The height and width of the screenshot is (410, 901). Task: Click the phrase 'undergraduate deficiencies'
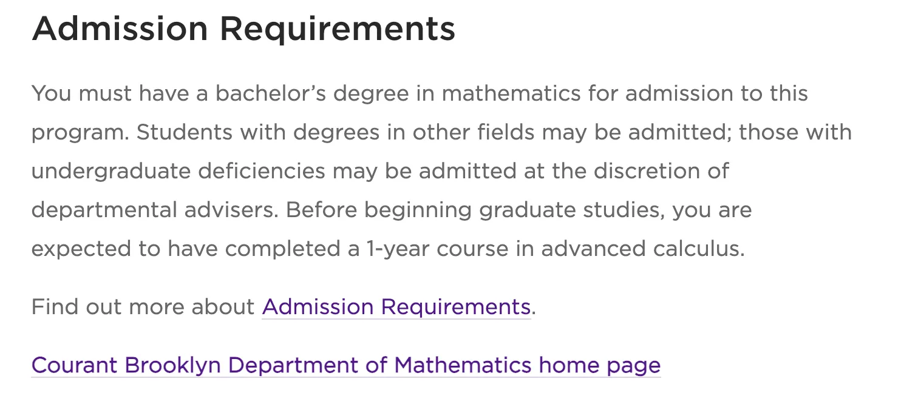[x=178, y=171]
